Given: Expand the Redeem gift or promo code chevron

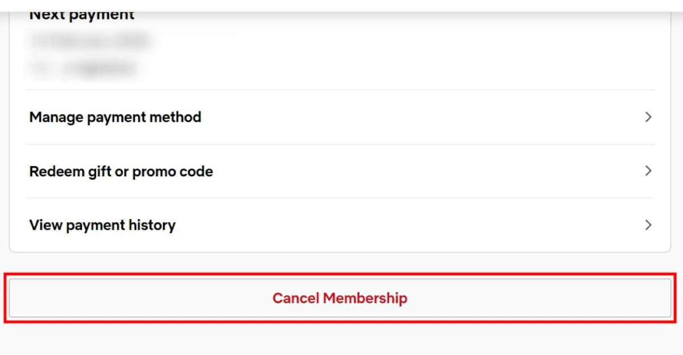Looking at the screenshot, I should (648, 171).
